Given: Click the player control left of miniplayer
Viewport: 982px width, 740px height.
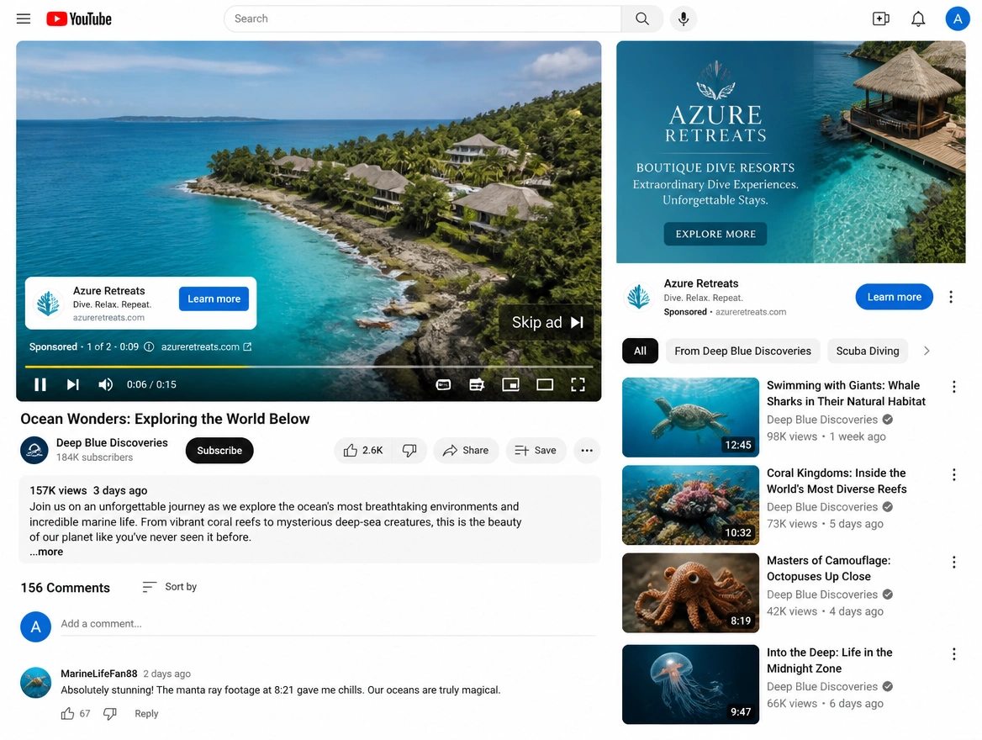Looking at the screenshot, I should pyautogui.click(x=477, y=384).
